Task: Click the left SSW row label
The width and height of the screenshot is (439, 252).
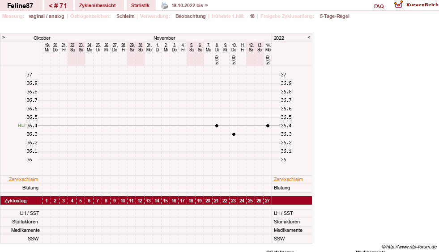Action: click(33, 239)
